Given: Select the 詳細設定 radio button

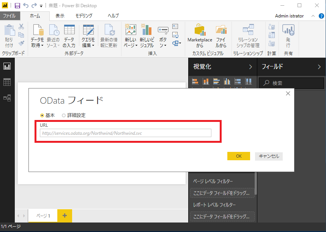Looking at the screenshot, I should coord(64,115).
